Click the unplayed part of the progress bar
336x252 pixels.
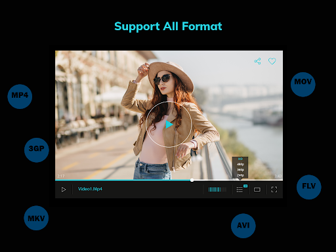238,180
